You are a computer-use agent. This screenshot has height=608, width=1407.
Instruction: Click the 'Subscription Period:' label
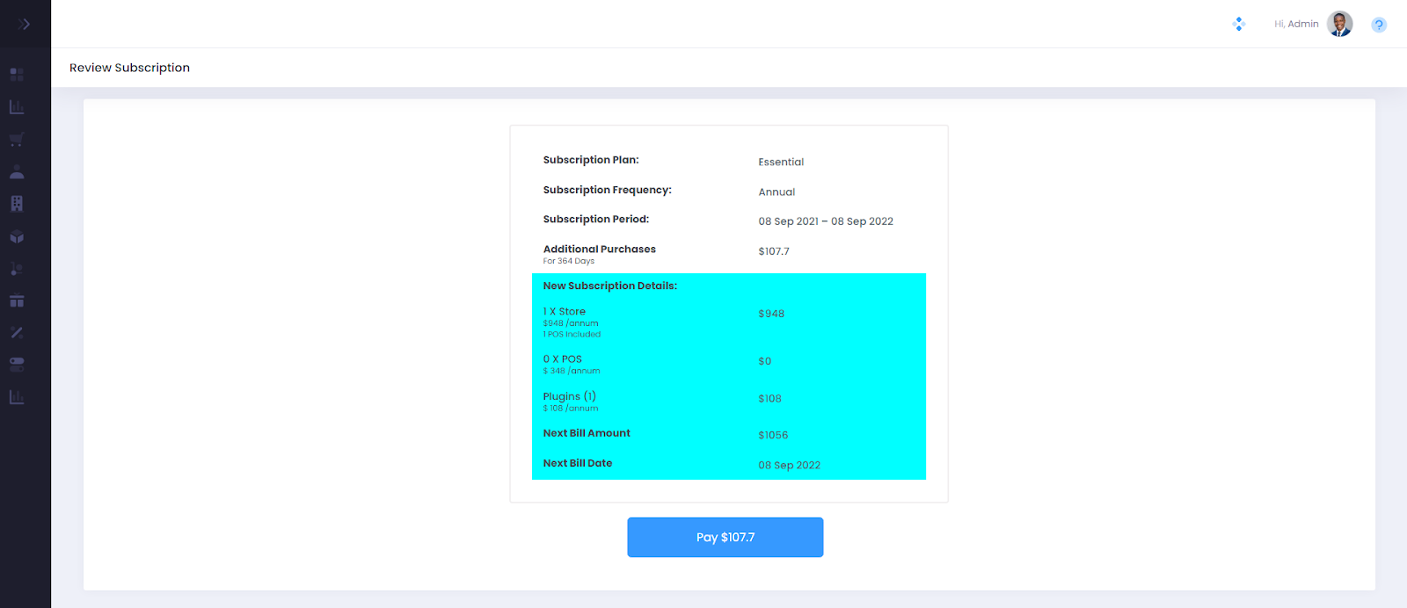tap(596, 219)
